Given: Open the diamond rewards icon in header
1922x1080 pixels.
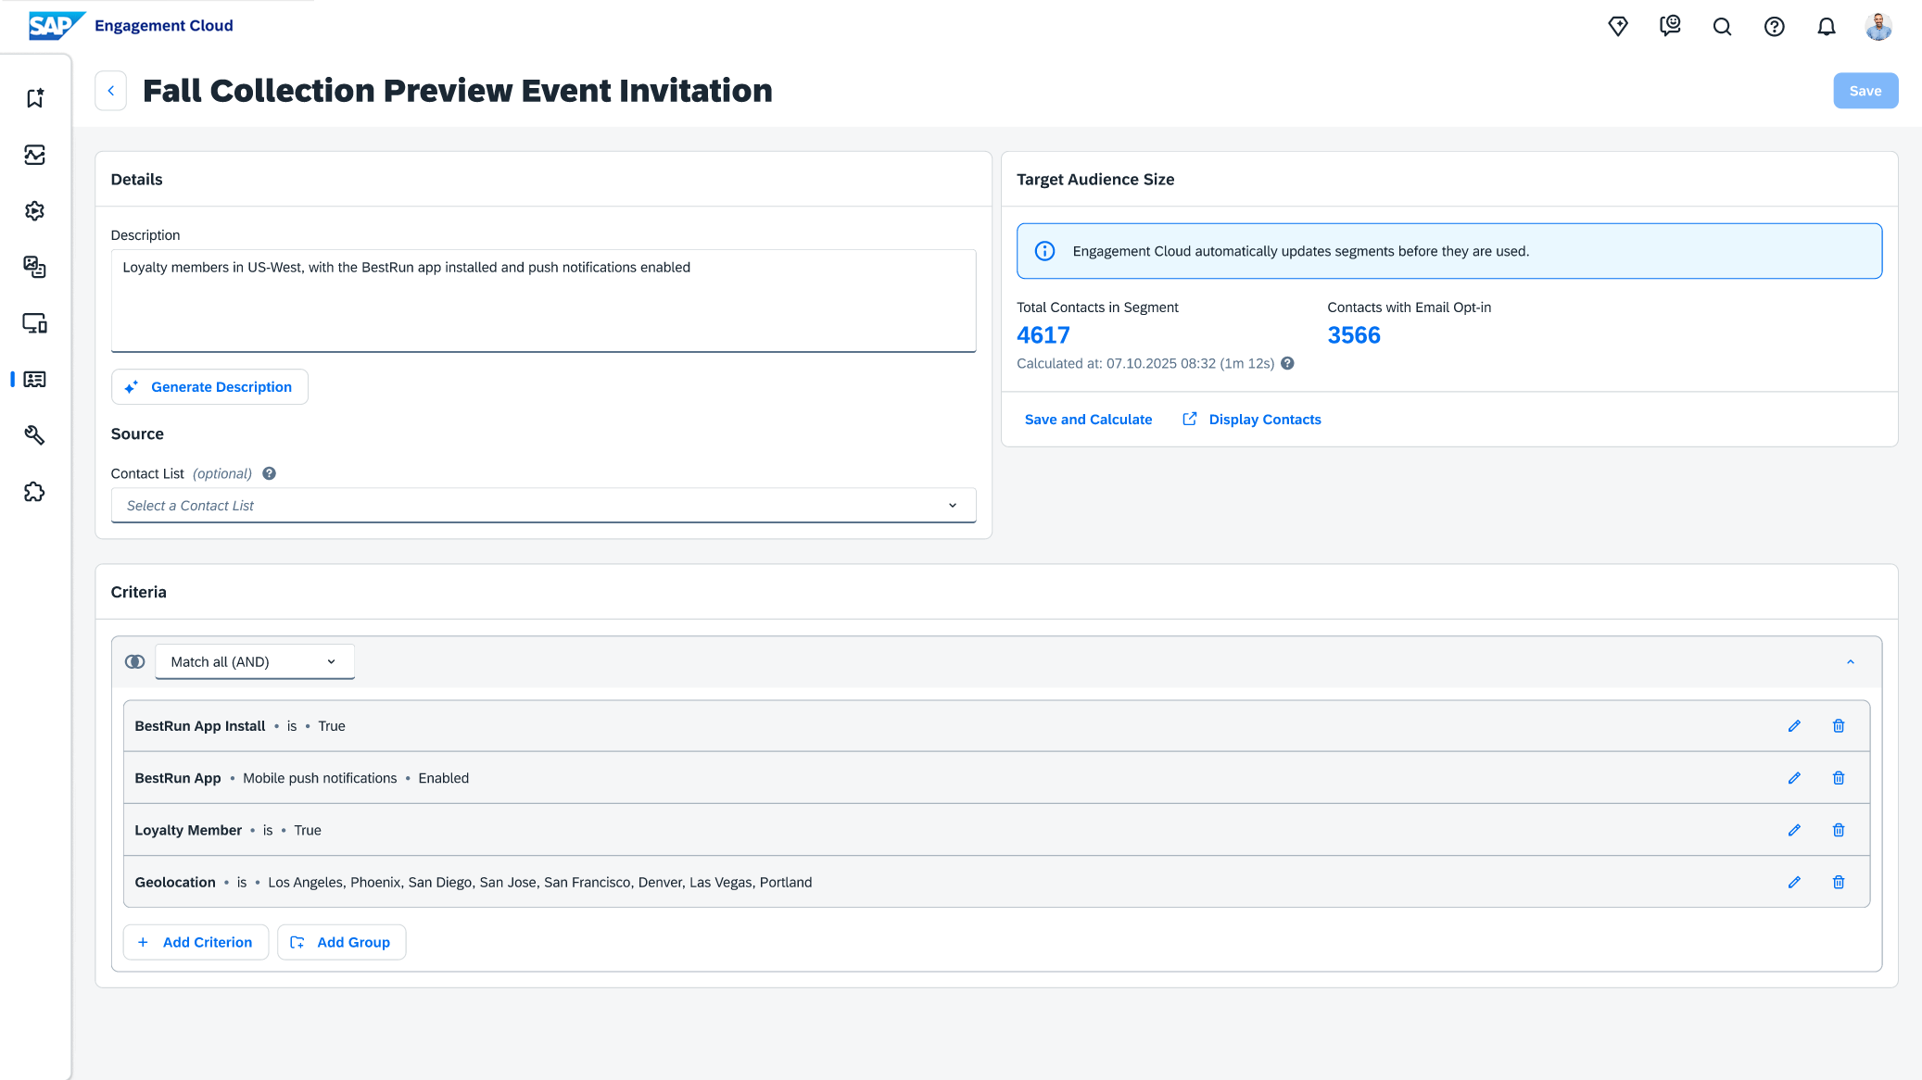Looking at the screenshot, I should (x=1618, y=26).
